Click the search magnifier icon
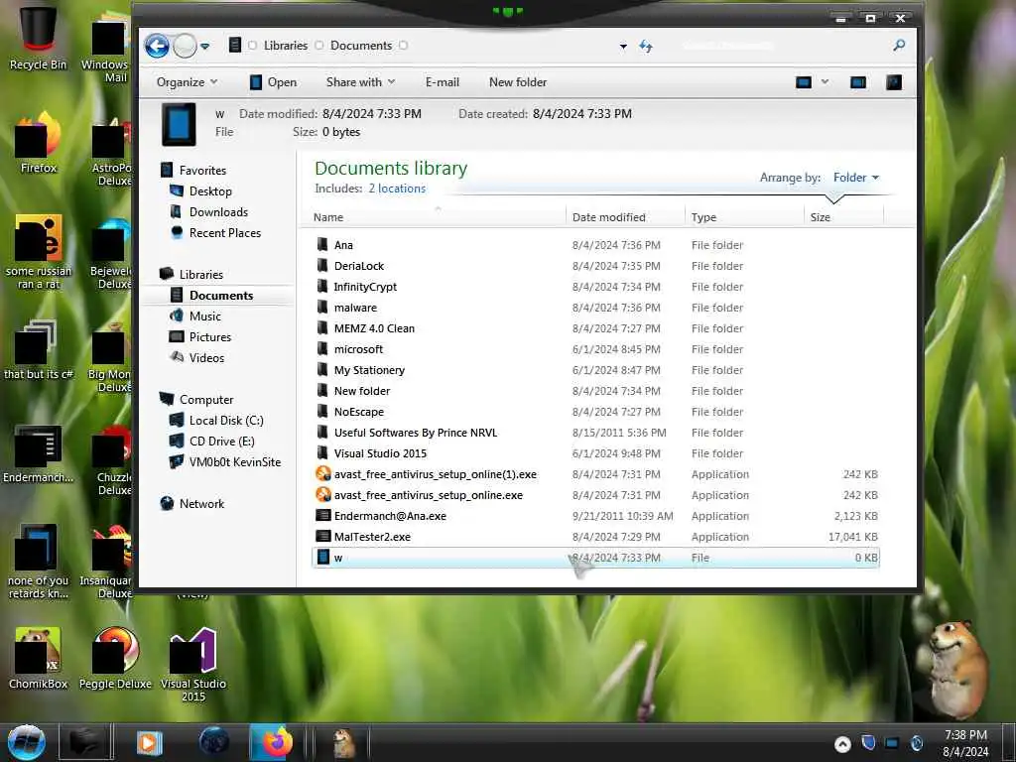Screen dimensions: 1016x762 (899, 46)
